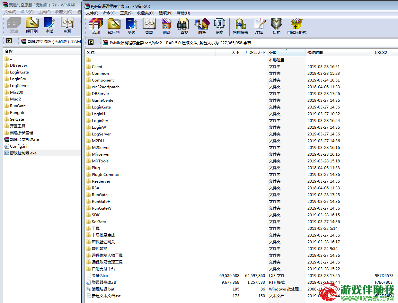Click Extract To (解压到) icon in PyMir window
The width and height of the screenshot is (398, 303).
point(114,27)
